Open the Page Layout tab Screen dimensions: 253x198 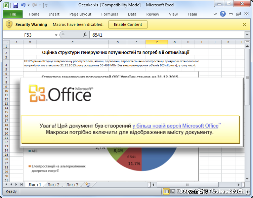(80, 14)
